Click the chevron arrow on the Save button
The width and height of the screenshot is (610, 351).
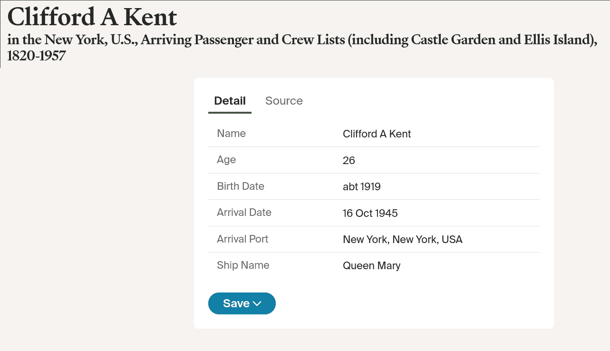tap(257, 304)
